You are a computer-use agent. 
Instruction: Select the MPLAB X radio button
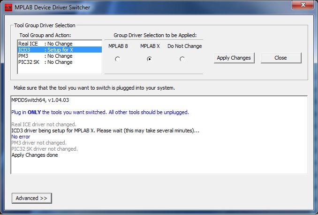coord(149,59)
